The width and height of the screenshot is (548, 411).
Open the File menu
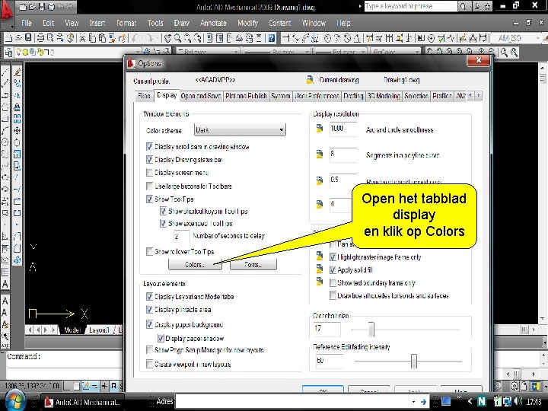coord(27,23)
